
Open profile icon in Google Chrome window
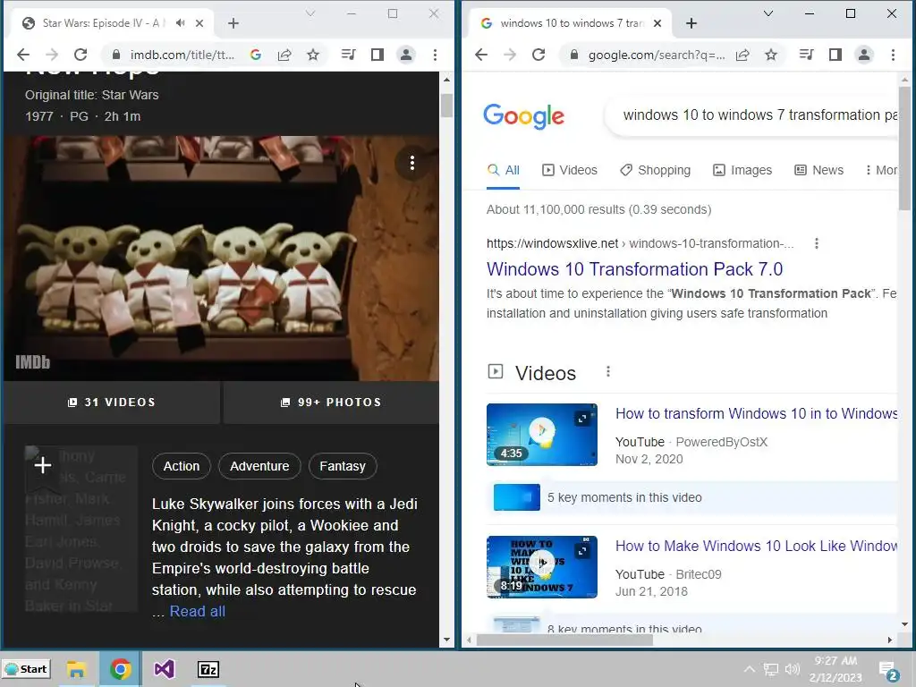pyautogui.click(x=864, y=55)
